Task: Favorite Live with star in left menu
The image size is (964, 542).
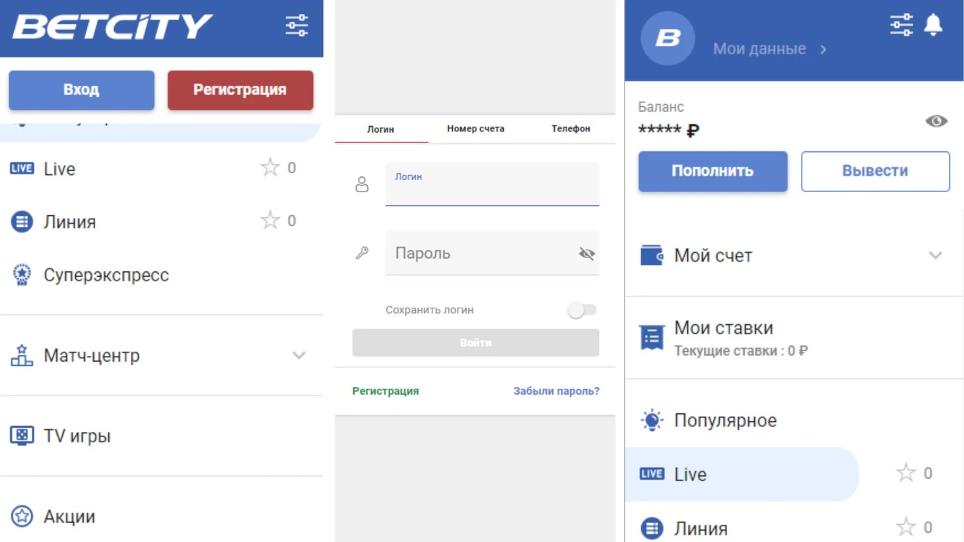Action: tap(270, 168)
